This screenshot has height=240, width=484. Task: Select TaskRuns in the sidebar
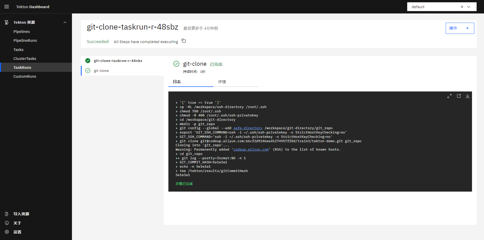pos(36,68)
